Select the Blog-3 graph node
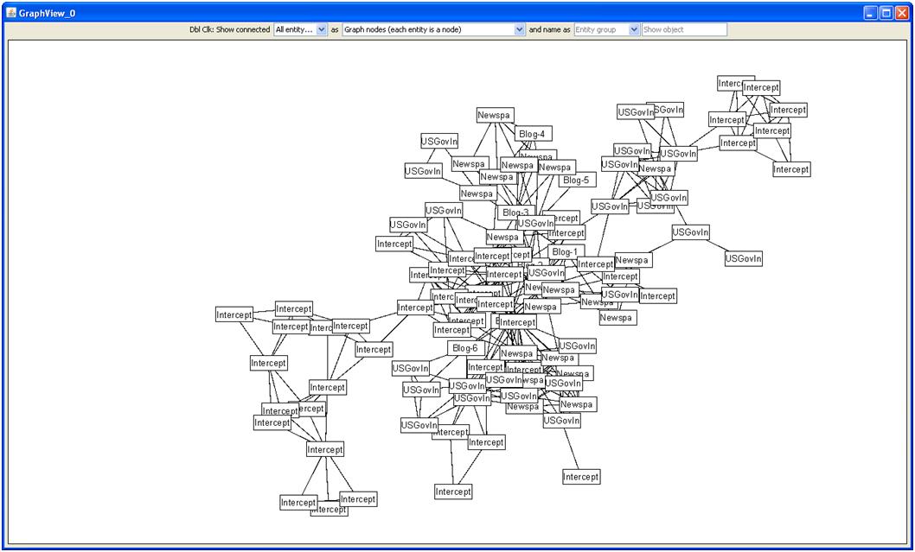The width and height of the screenshot is (915, 552). [515, 213]
